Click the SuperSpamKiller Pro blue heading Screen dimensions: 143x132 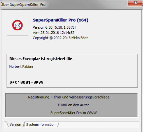(x=54, y=20)
